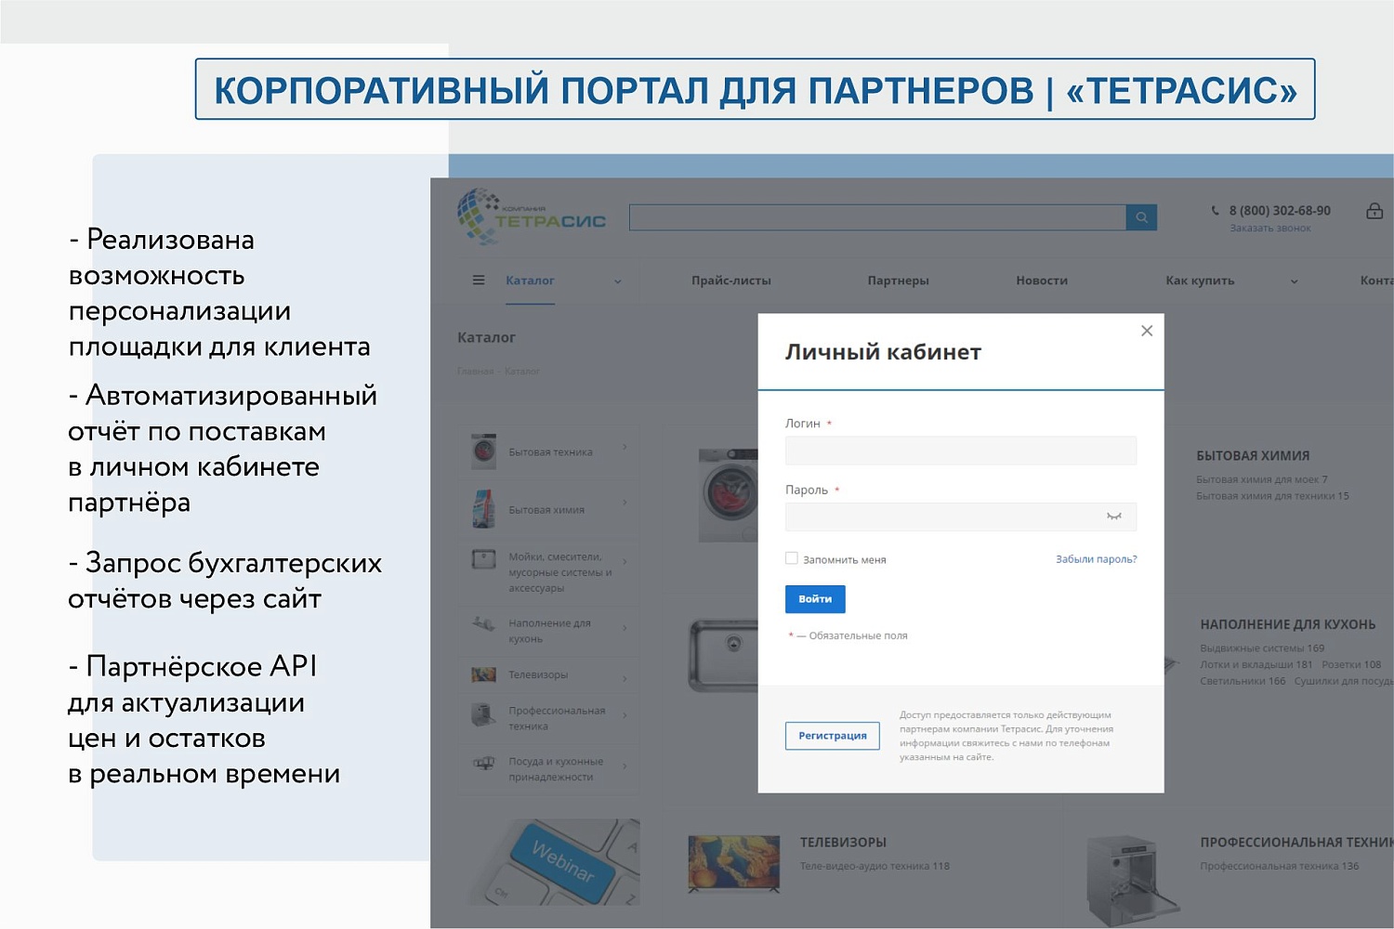This screenshot has height=929, width=1394.
Task: Click the Телевизоры sidebar label
Action: point(538,675)
